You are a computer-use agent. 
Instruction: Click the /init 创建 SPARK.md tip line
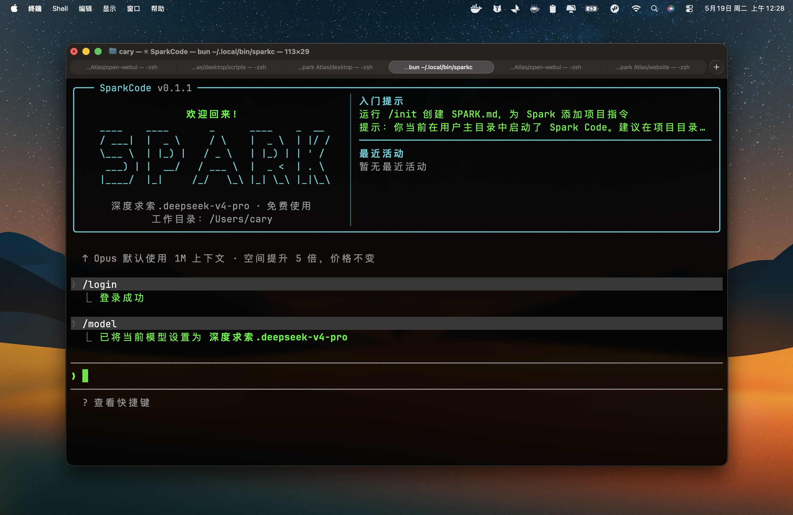[x=494, y=114]
